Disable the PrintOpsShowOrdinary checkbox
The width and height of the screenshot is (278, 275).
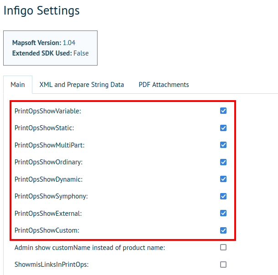click(223, 162)
